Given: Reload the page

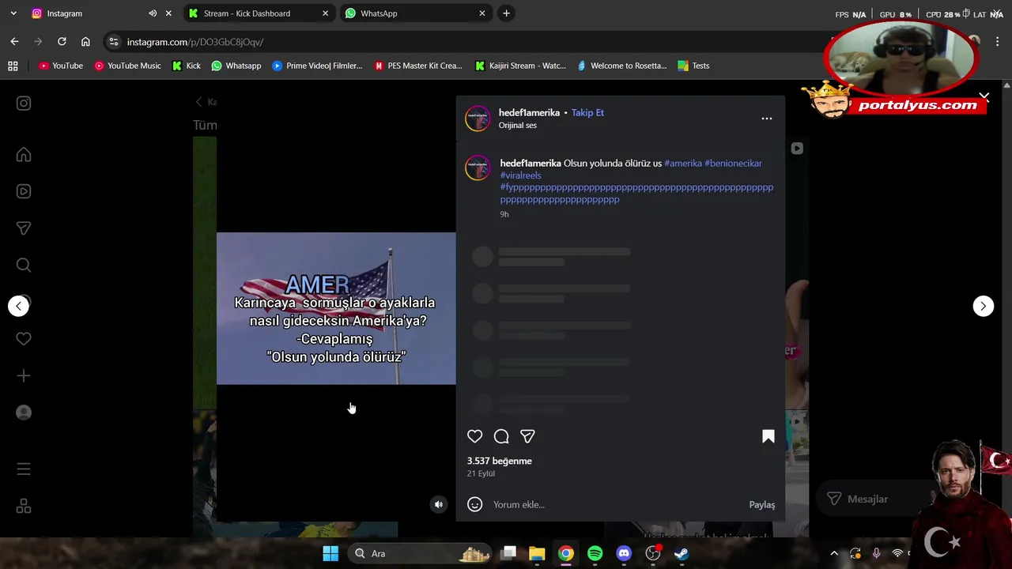Looking at the screenshot, I should [x=62, y=42].
